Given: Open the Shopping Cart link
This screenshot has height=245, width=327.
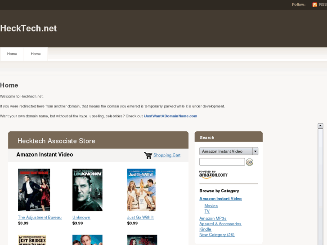Looking at the screenshot, I should (167, 155).
